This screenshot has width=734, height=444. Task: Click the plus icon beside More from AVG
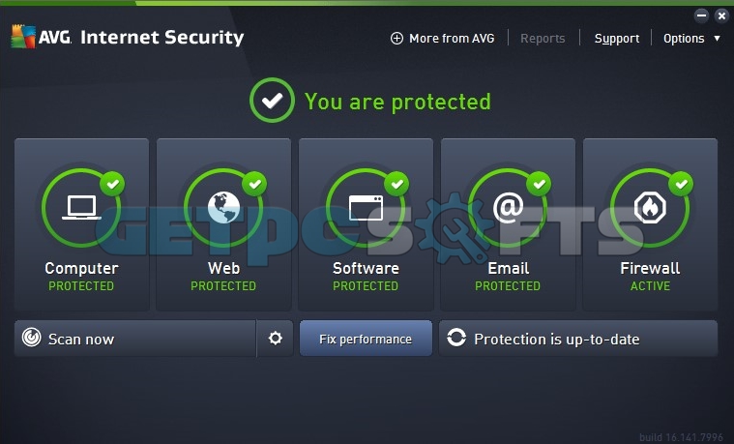(x=396, y=39)
